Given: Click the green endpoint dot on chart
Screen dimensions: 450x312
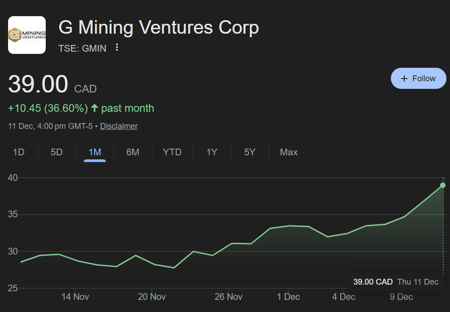Looking at the screenshot, I should (x=443, y=185).
